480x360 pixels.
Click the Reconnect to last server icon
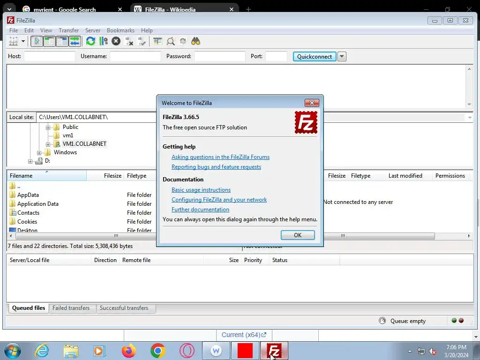(142, 41)
